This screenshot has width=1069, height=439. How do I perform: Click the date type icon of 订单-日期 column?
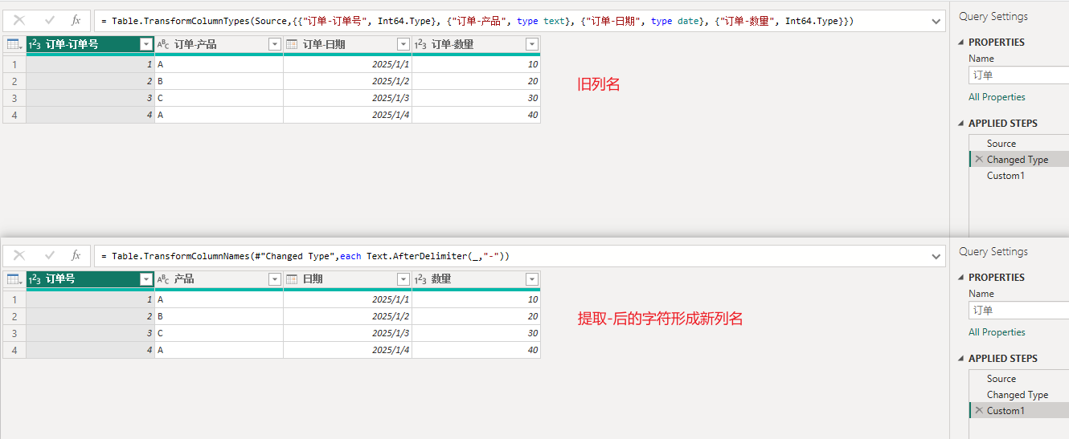point(292,45)
